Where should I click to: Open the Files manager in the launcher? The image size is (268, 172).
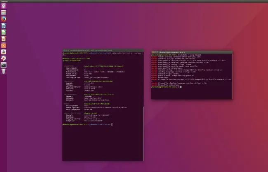point(4,12)
